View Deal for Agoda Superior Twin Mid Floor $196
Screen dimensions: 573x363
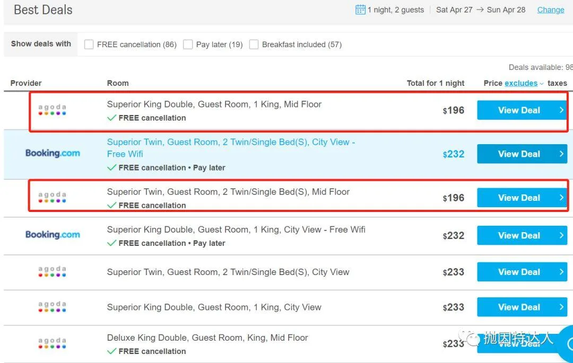[518, 198]
